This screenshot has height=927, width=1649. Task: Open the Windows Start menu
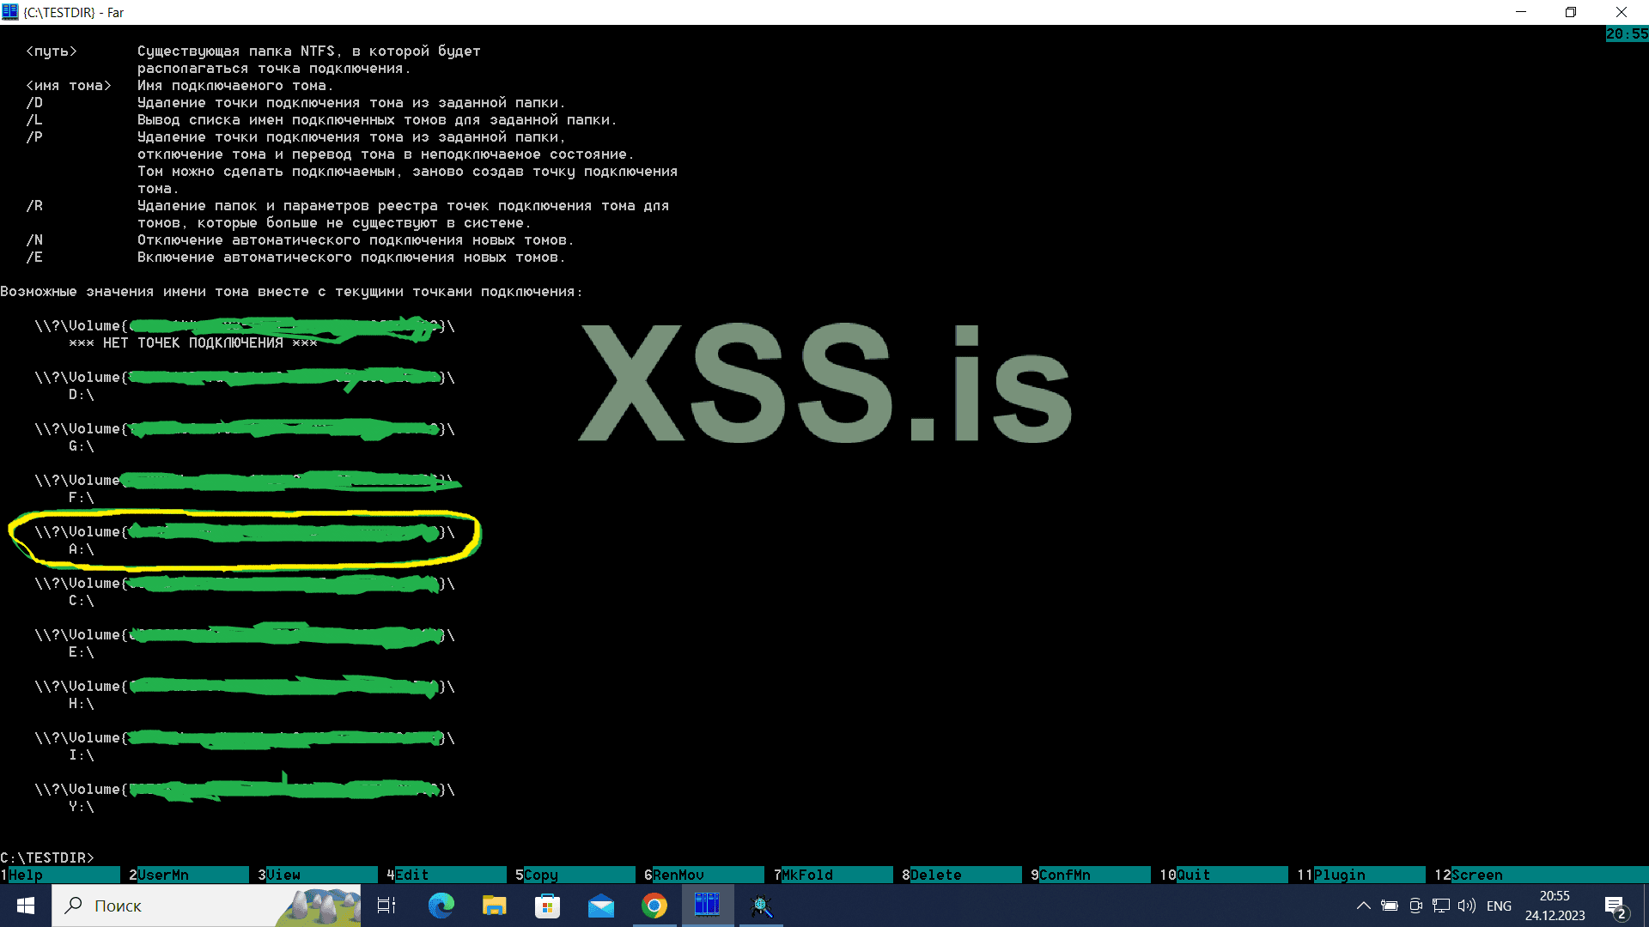[x=26, y=906]
